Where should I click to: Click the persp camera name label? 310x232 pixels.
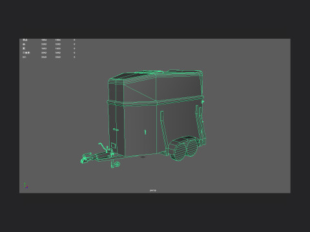coord(153,190)
